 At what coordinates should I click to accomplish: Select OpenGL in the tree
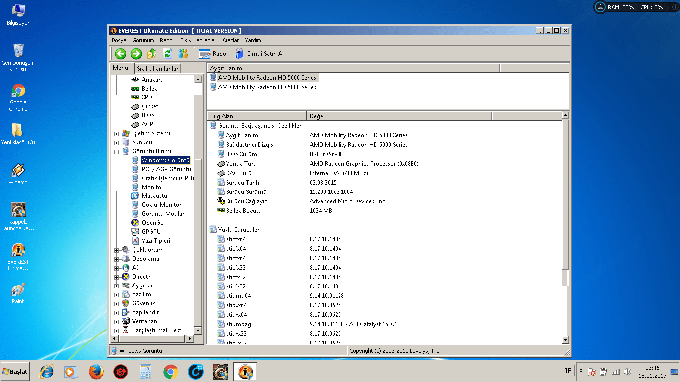[x=152, y=223]
